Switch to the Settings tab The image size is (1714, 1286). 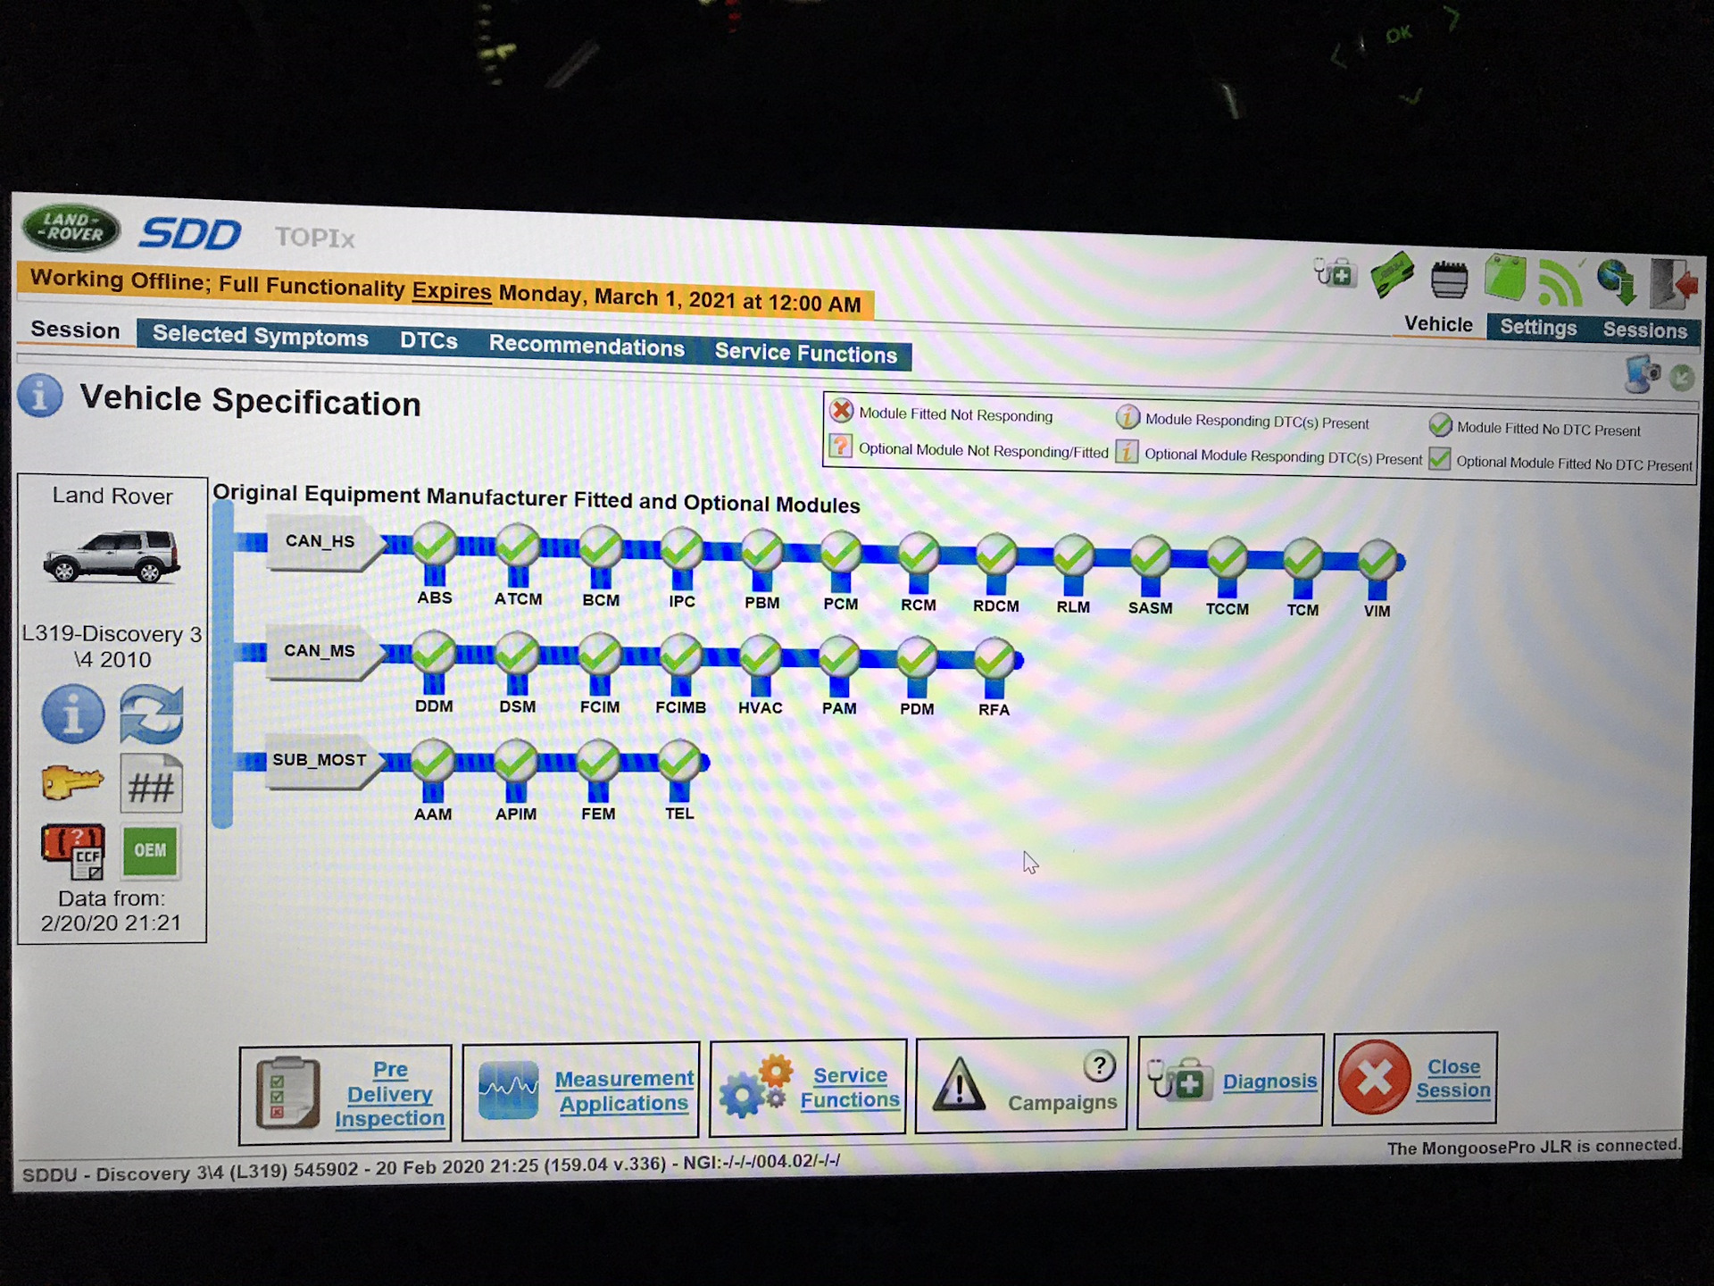coord(1537,328)
